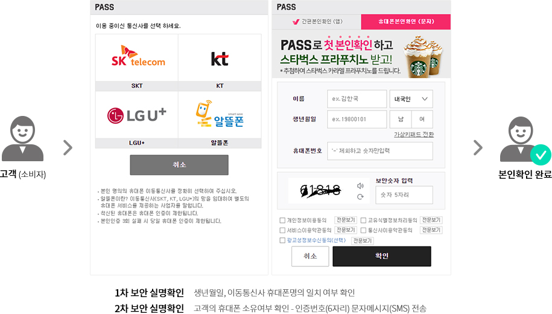Click the SKT label under SK telecom
The width and height of the screenshot is (552, 314).
tap(137, 86)
